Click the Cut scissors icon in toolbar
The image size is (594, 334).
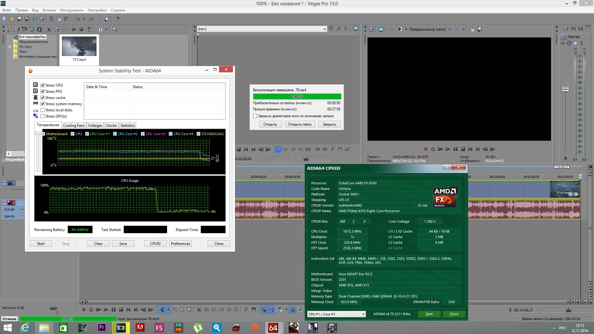[51, 19]
